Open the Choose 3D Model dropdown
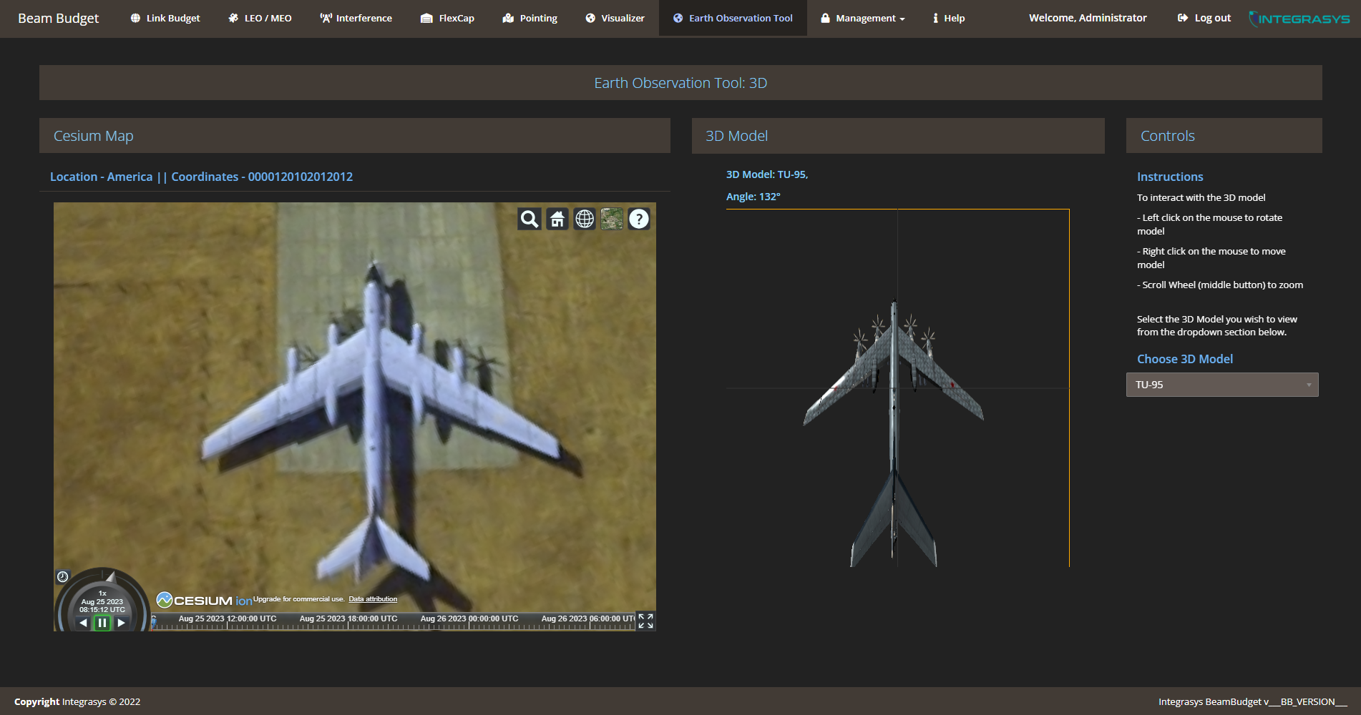 click(1221, 385)
